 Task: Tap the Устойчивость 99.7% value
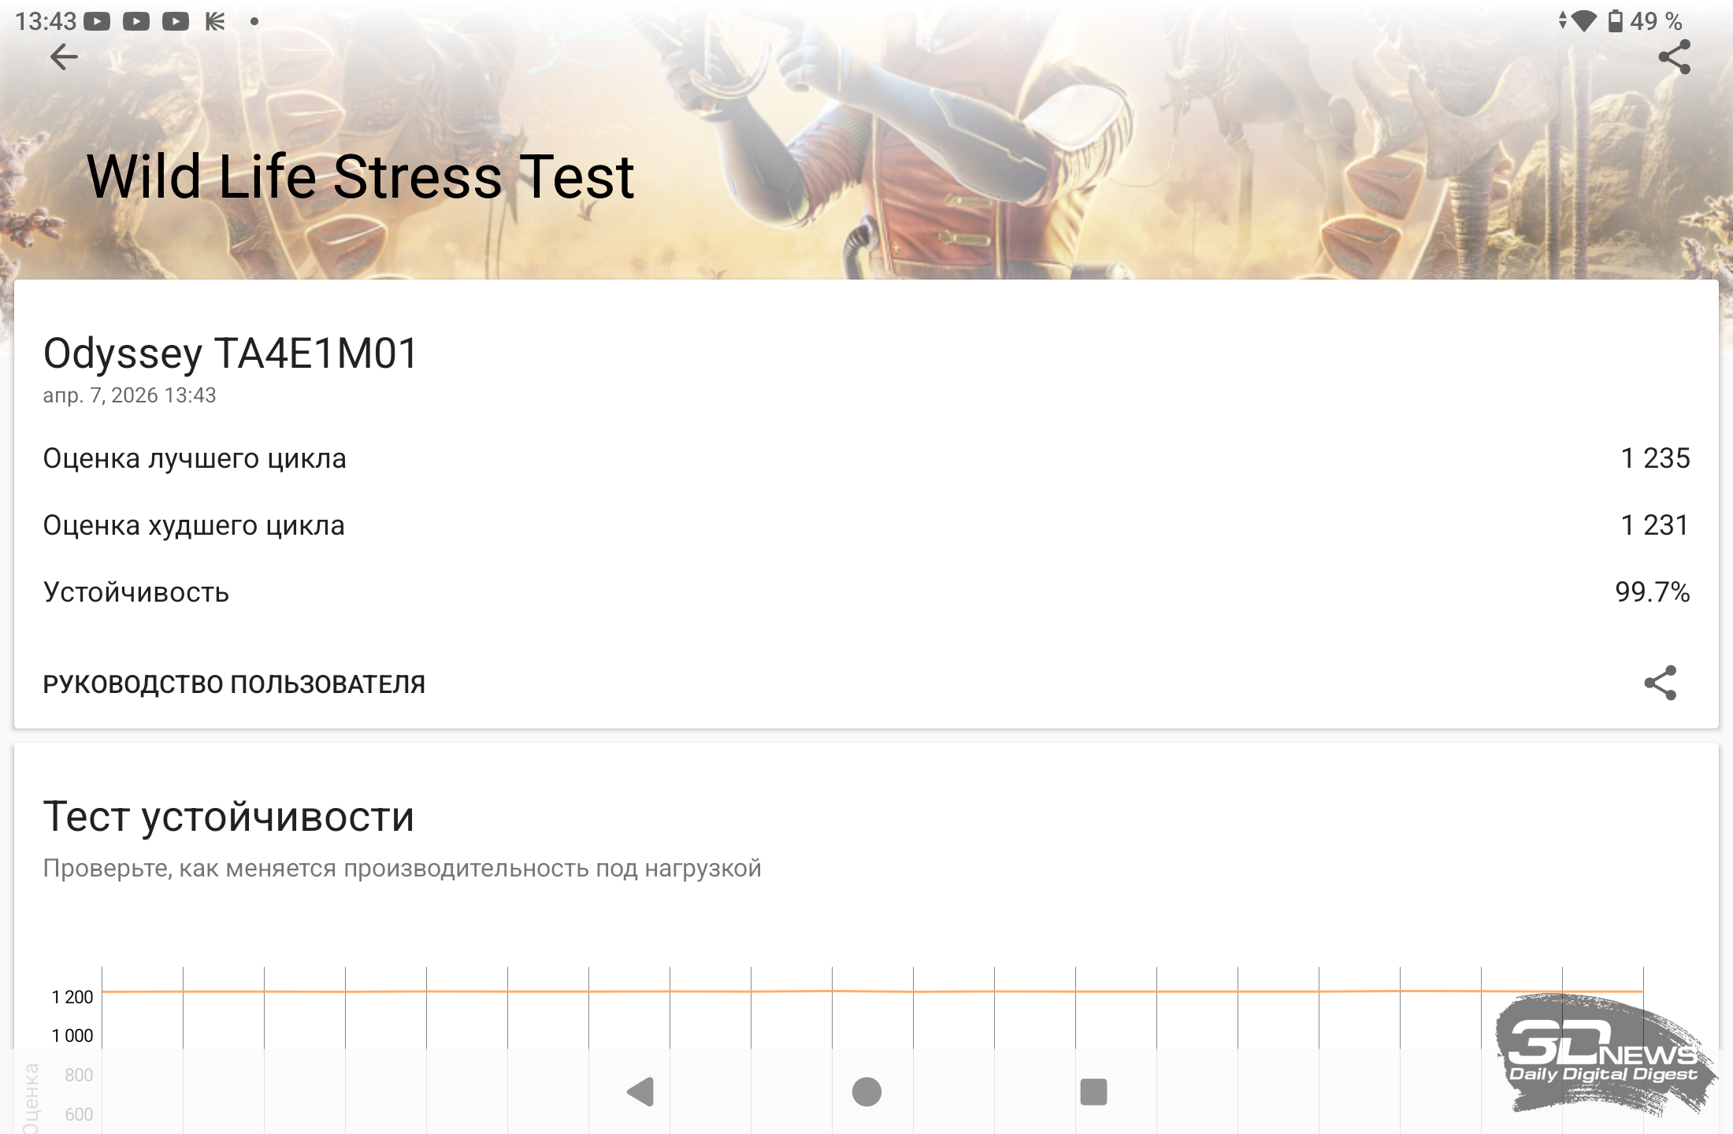tap(1652, 592)
